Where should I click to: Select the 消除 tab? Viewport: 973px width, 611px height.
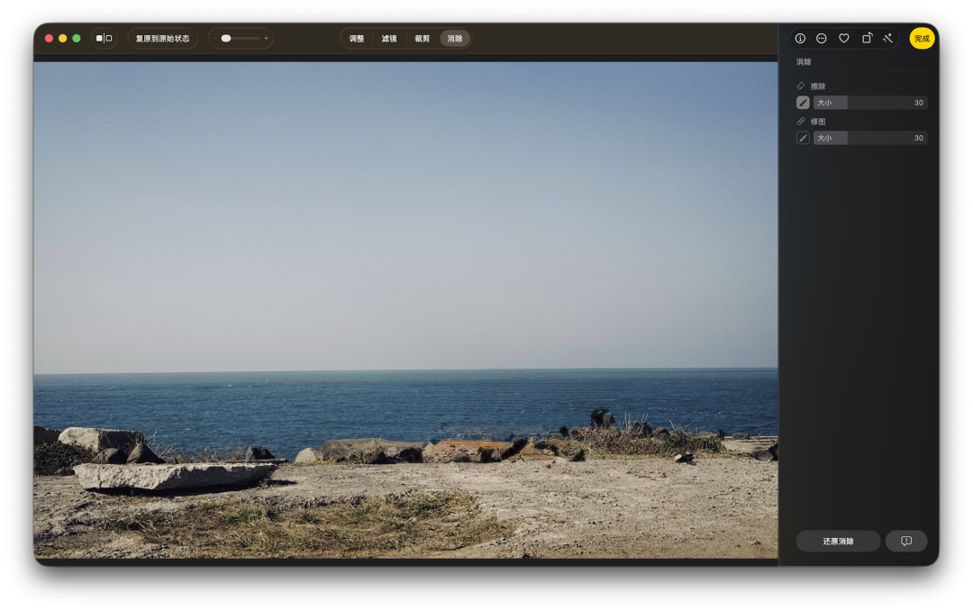(x=455, y=39)
